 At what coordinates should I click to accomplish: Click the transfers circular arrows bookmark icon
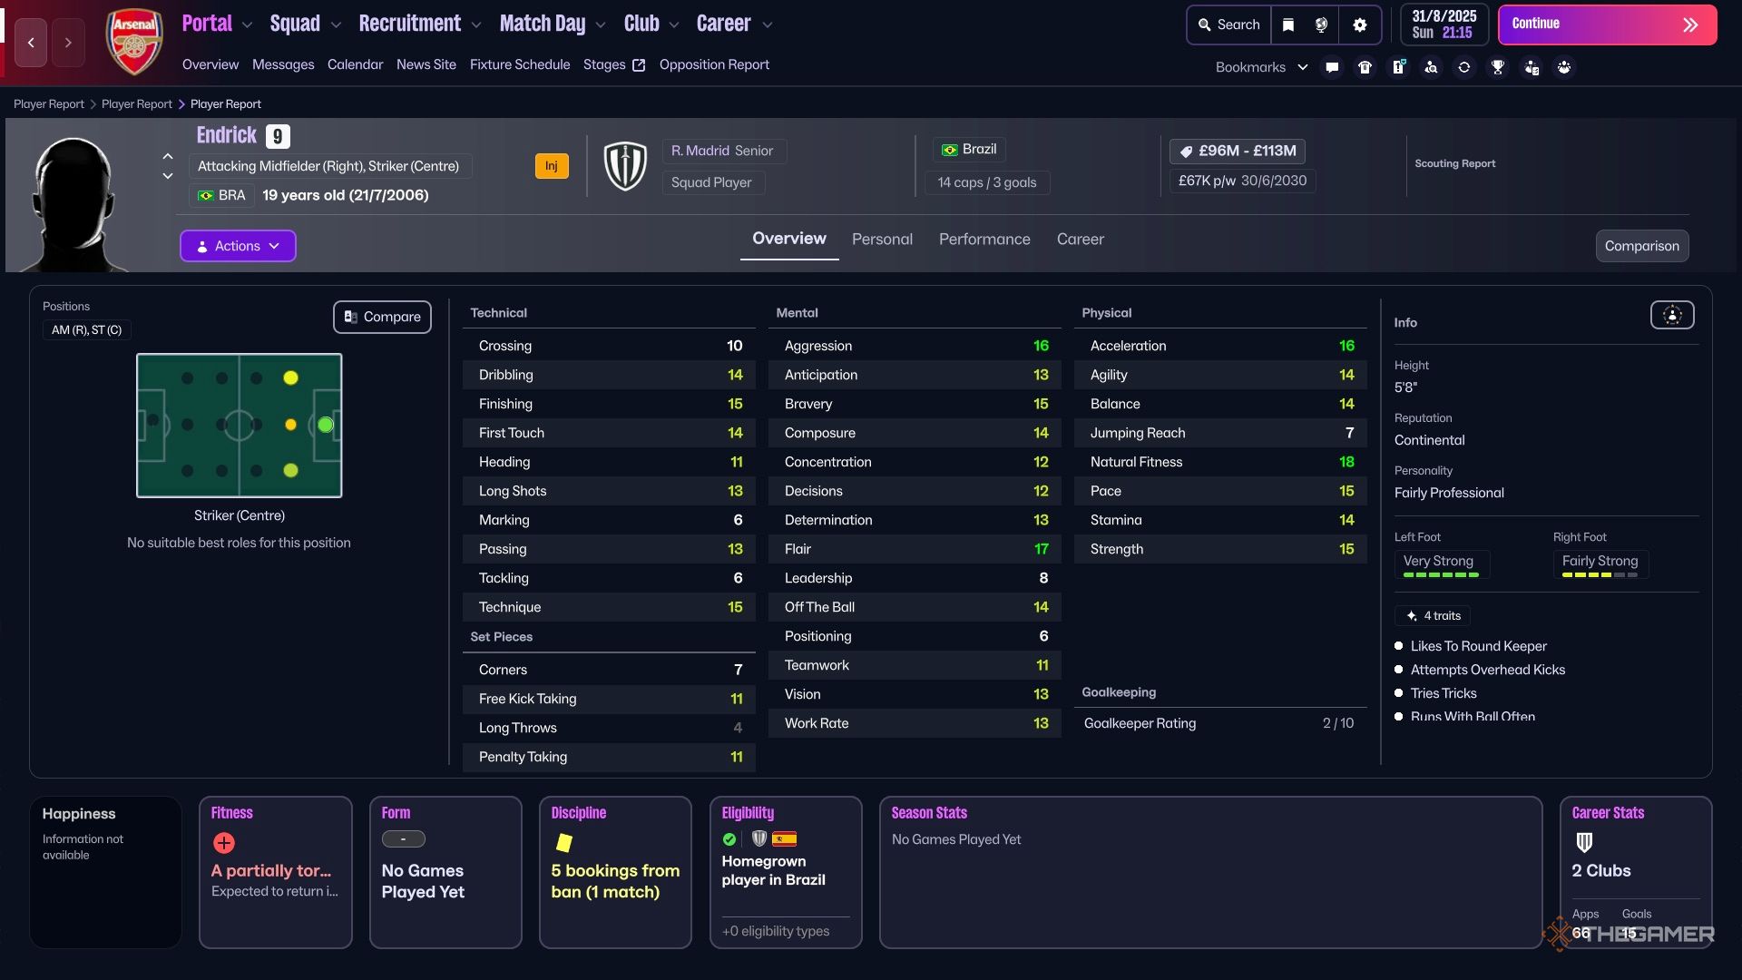click(x=1464, y=67)
